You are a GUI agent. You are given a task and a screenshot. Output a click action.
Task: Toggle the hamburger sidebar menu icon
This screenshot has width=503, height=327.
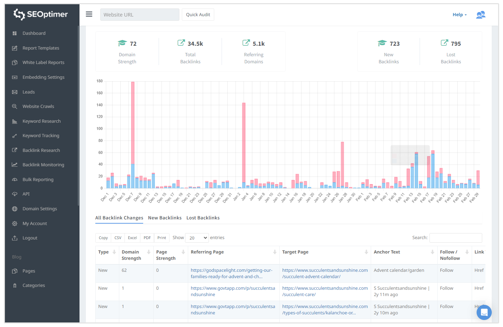point(89,14)
